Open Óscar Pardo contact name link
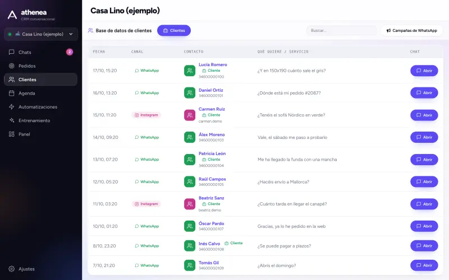Image resolution: width=449 pixels, height=280 pixels. click(212, 223)
